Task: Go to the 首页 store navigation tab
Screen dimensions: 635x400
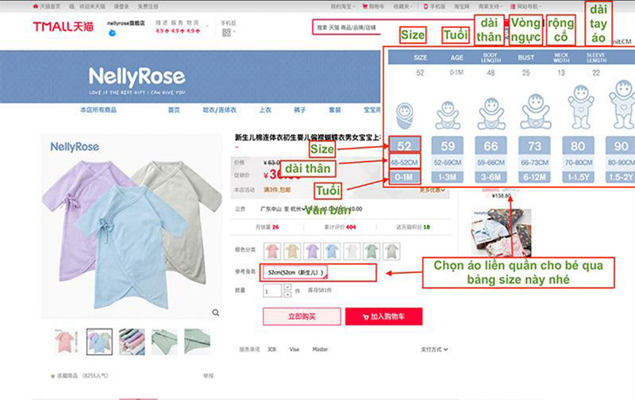Action: tap(174, 110)
